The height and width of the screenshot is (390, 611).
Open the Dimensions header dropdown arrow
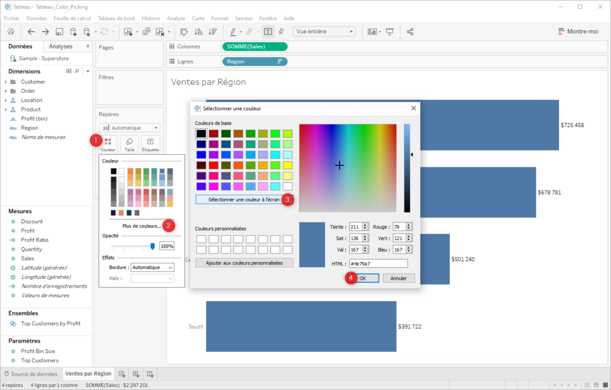click(x=88, y=71)
